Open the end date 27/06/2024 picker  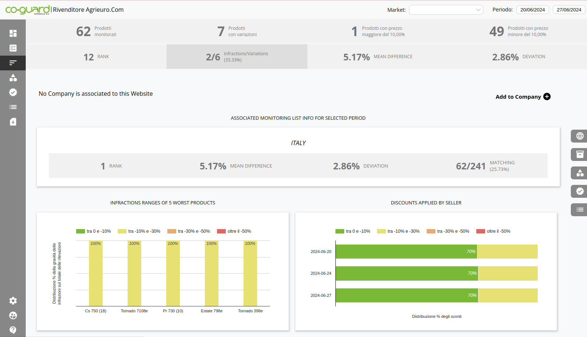(x=569, y=10)
